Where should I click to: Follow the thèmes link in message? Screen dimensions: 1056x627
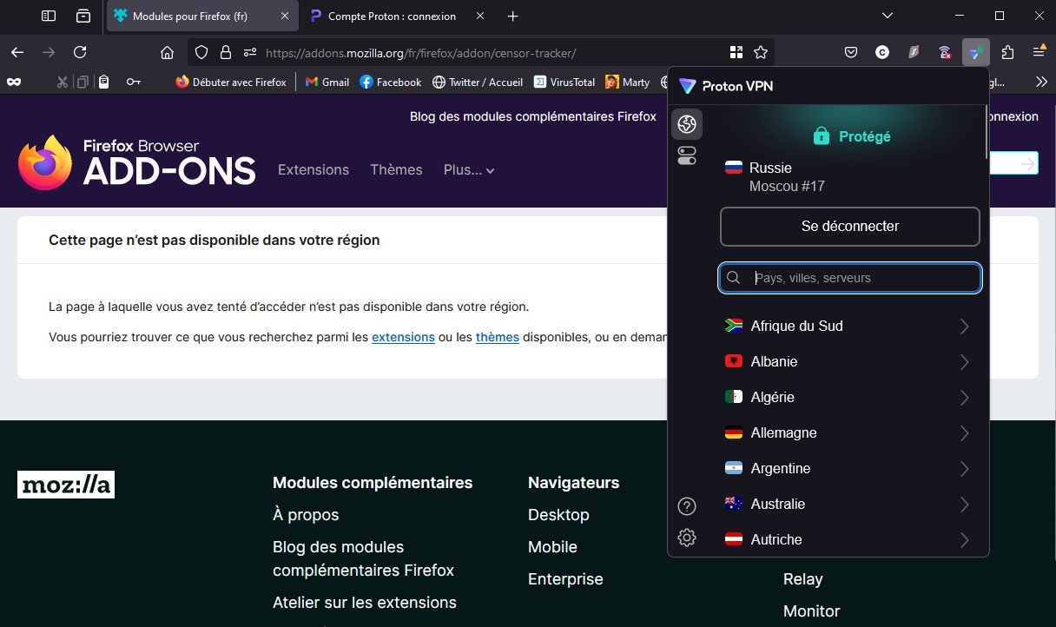point(498,337)
